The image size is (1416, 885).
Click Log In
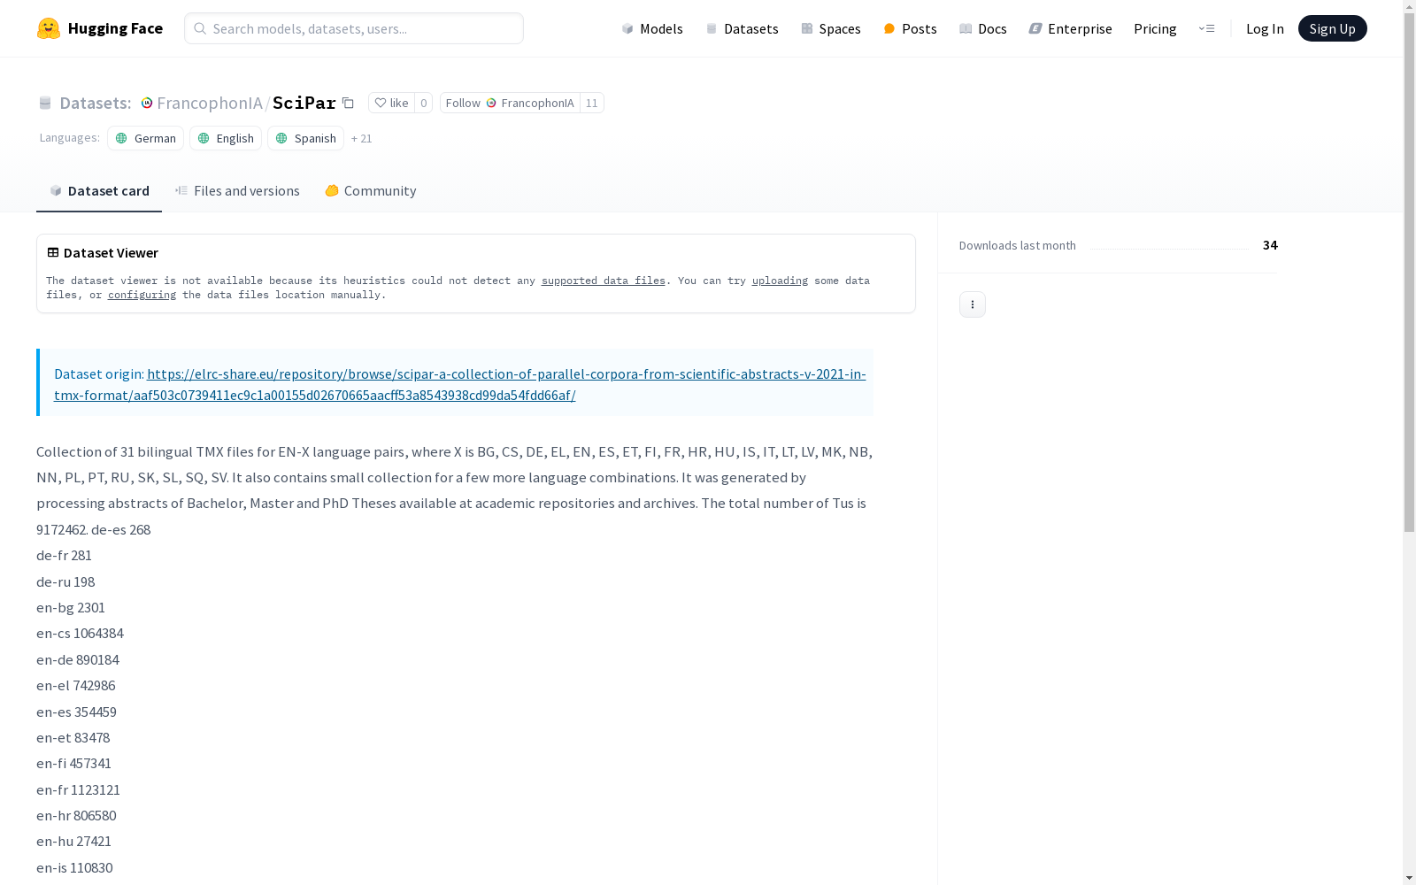(x=1265, y=28)
